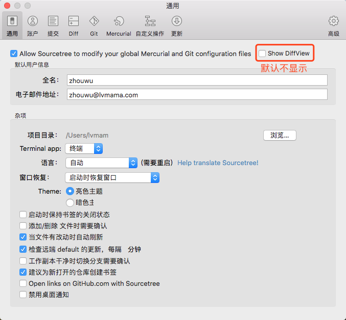Select the 暗色 dark theme radio button
The width and height of the screenshot is (346, 320).
(71, 202)
